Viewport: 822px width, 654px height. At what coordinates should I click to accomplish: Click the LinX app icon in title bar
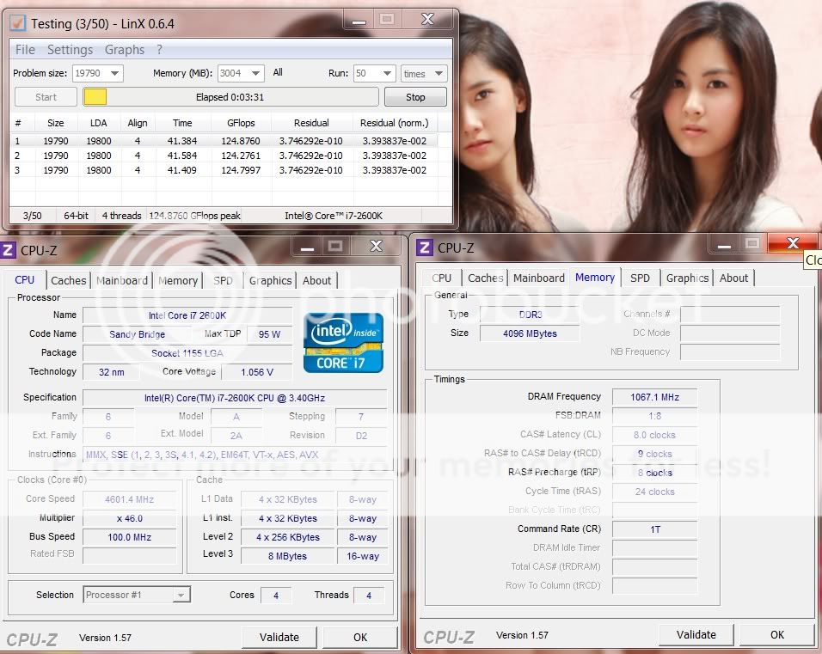point(17,23)
